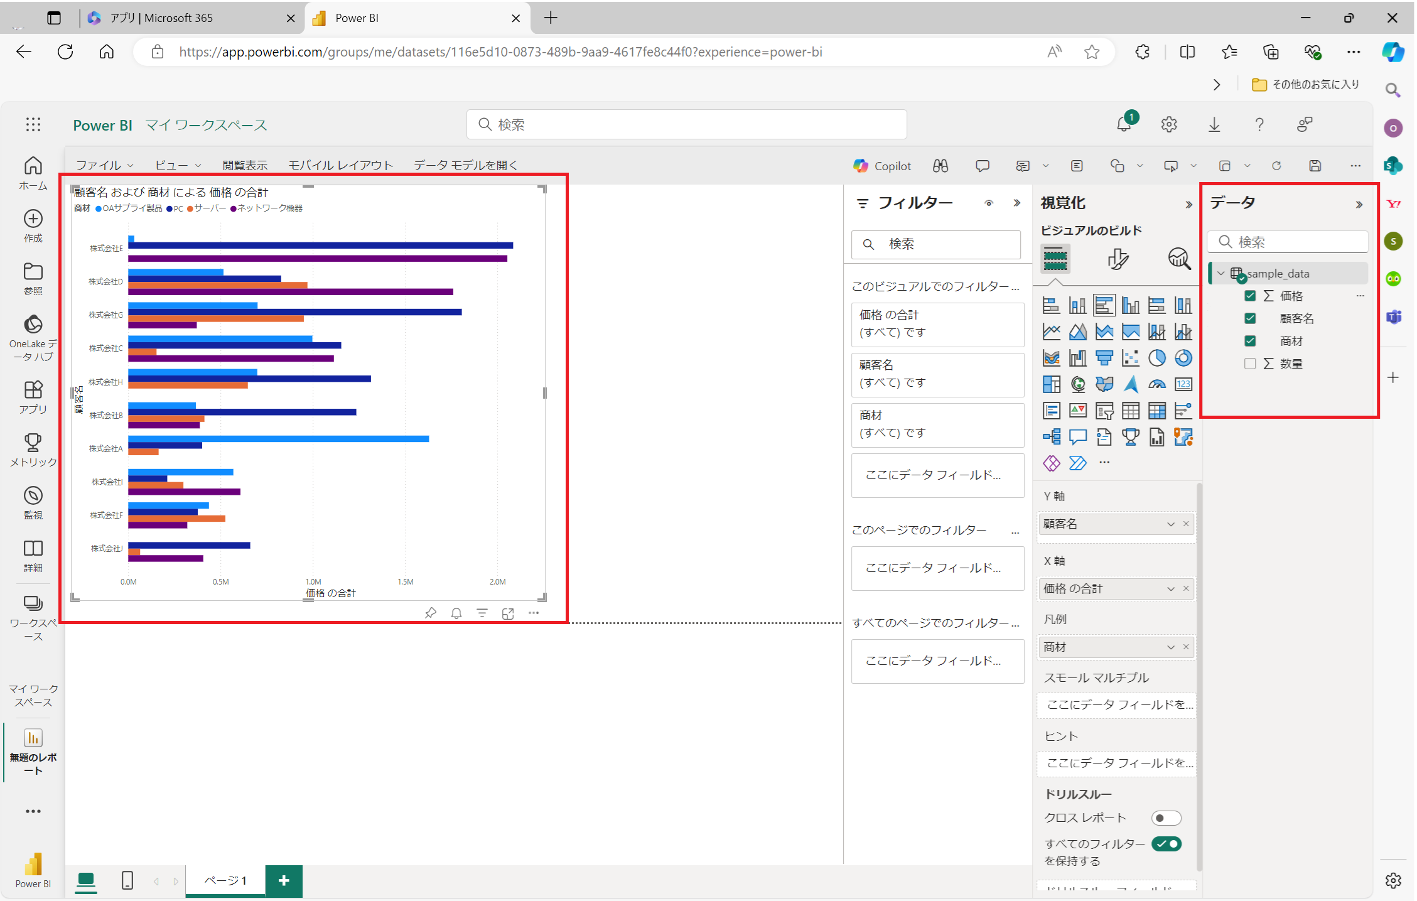Pin the visual with the pin icon
The image size is (1417, 901).
point(430,613)
